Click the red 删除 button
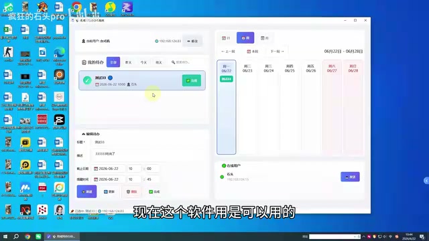 (x=131, y=191)
